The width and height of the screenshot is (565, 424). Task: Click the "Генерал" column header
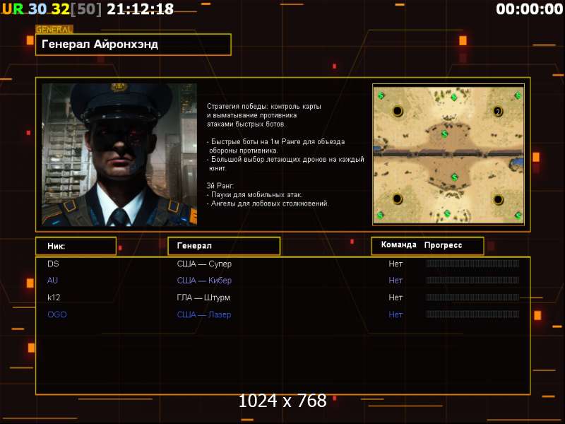pos(224,246)
